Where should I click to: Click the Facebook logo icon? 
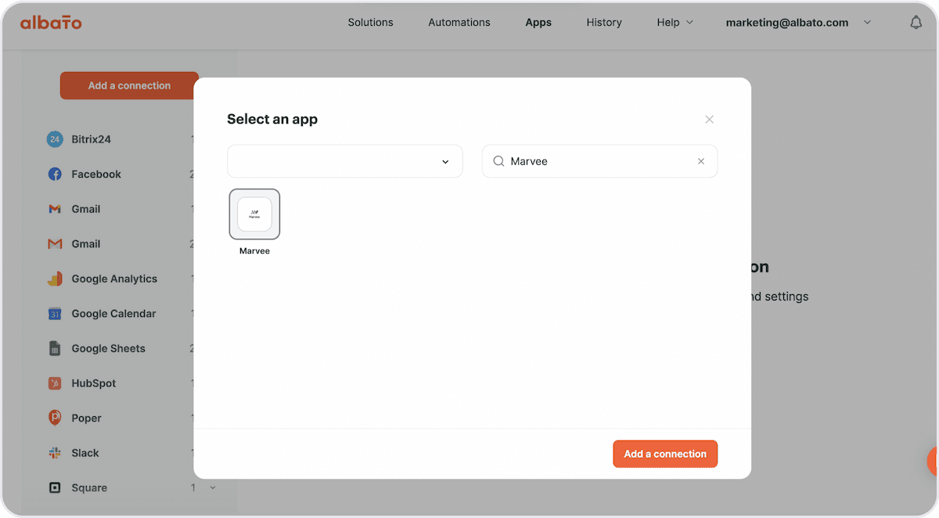pyautogui.click(x=55, y=174)
